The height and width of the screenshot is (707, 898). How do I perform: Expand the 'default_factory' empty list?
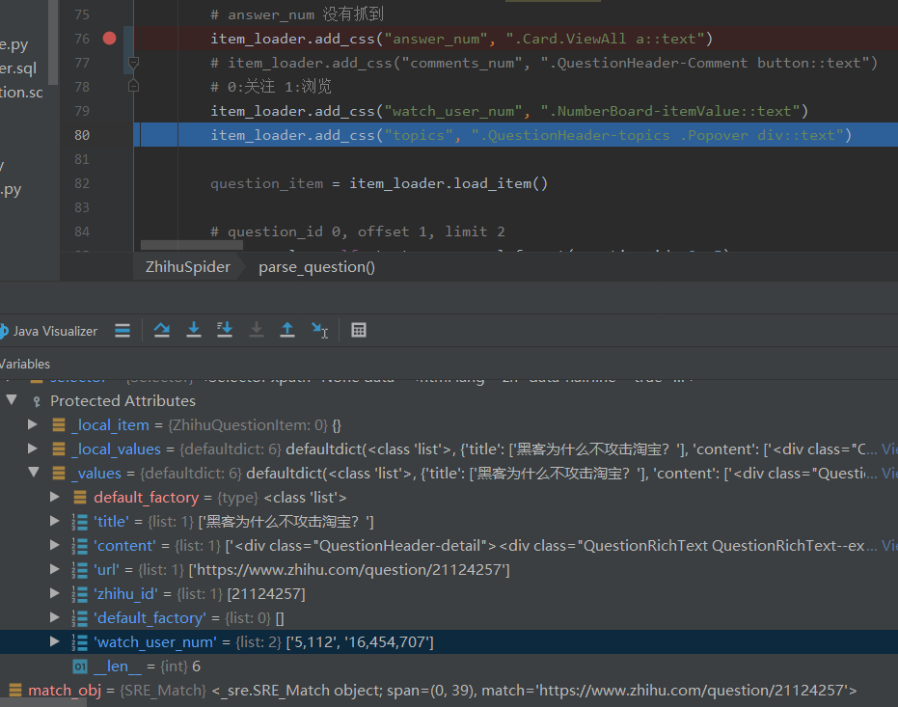coord(54,617)
